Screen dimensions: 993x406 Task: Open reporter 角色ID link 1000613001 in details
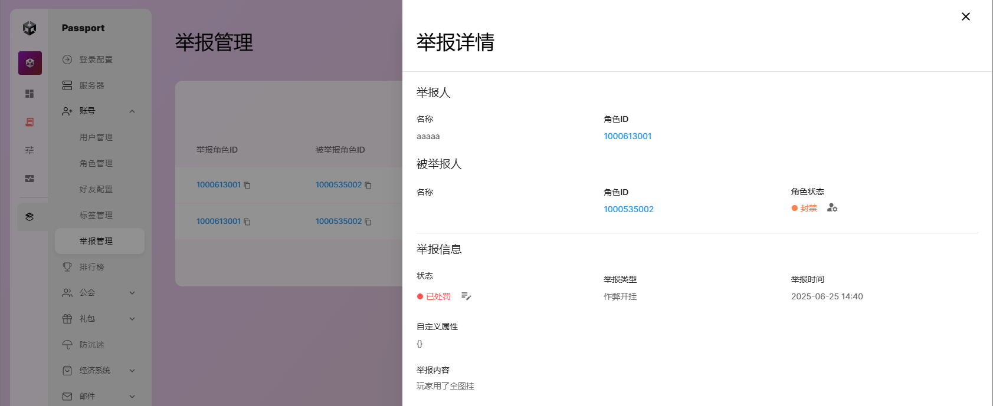[x=627, y=136]
